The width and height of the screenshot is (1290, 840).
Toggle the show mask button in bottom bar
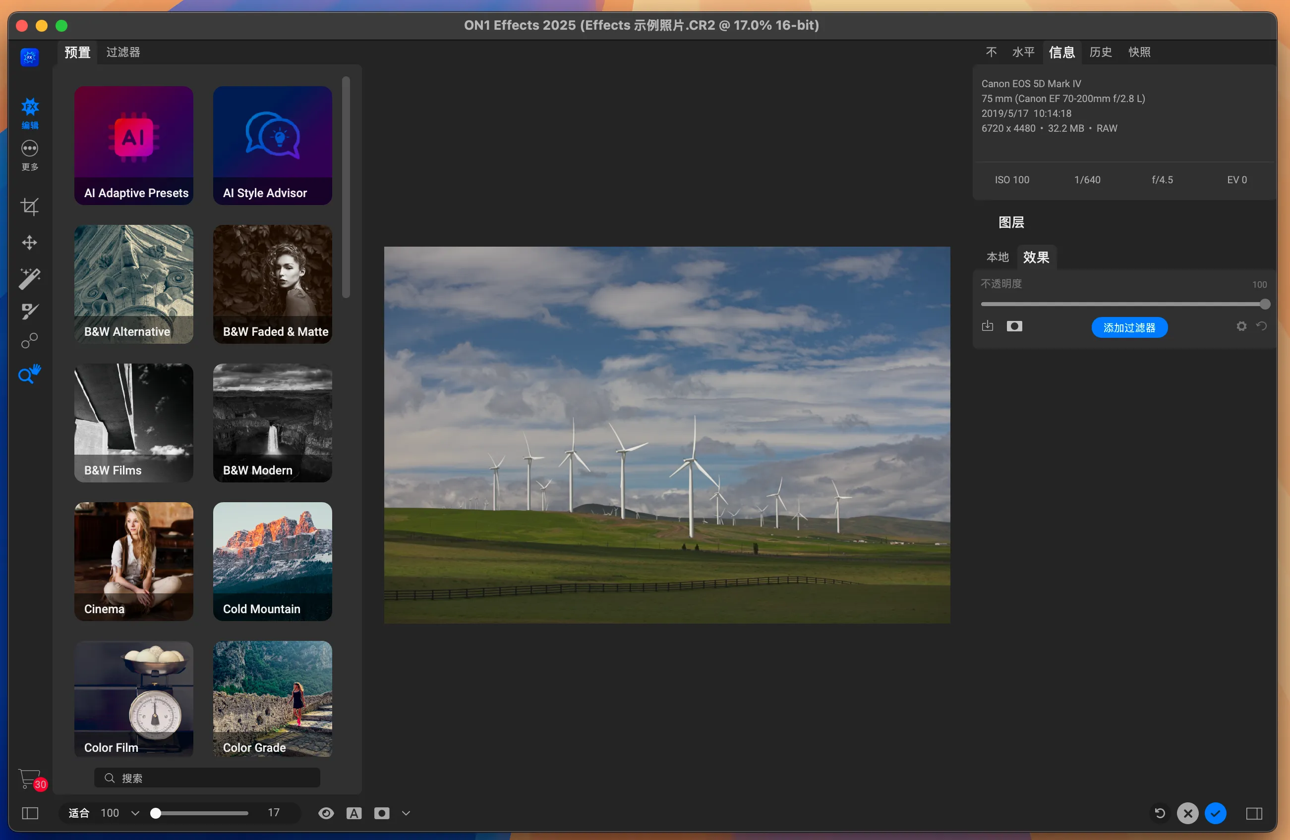382,813
